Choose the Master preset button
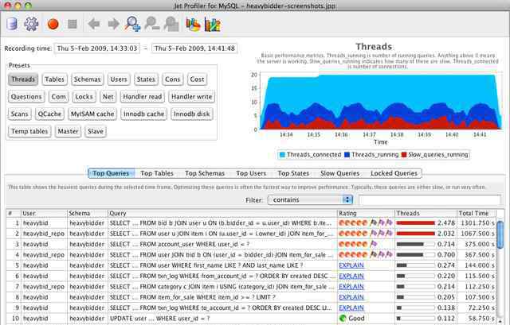 [x=68, y=131]
